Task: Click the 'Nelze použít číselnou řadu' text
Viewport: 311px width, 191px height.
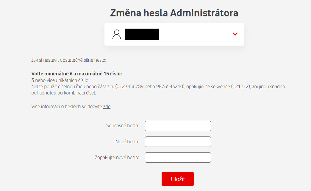Action: tap(60, 86)
